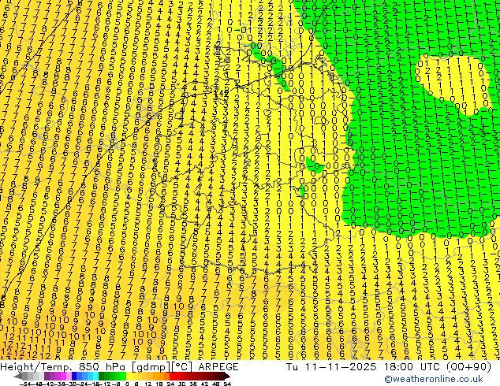The image size is (500, 386).
Task: Click the '-54' value on the legend scale
Action: click(25, 384)
